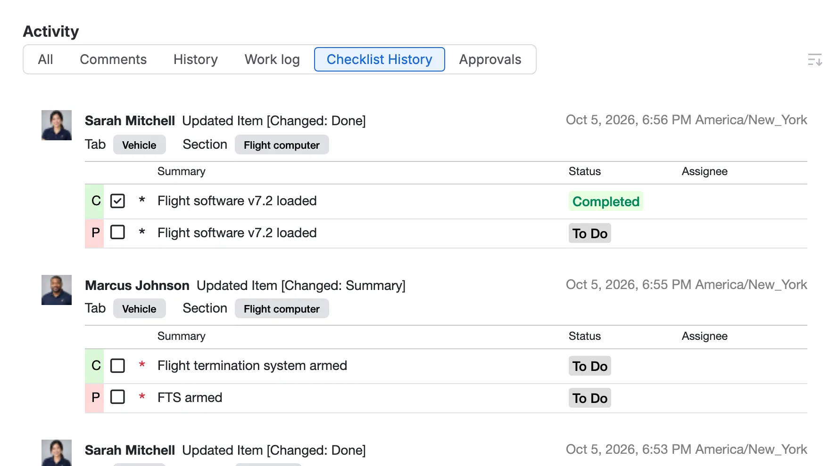The image size is (830, 466).
Task: Click the P marker of the FTS armed row
Action: [94, 398]
